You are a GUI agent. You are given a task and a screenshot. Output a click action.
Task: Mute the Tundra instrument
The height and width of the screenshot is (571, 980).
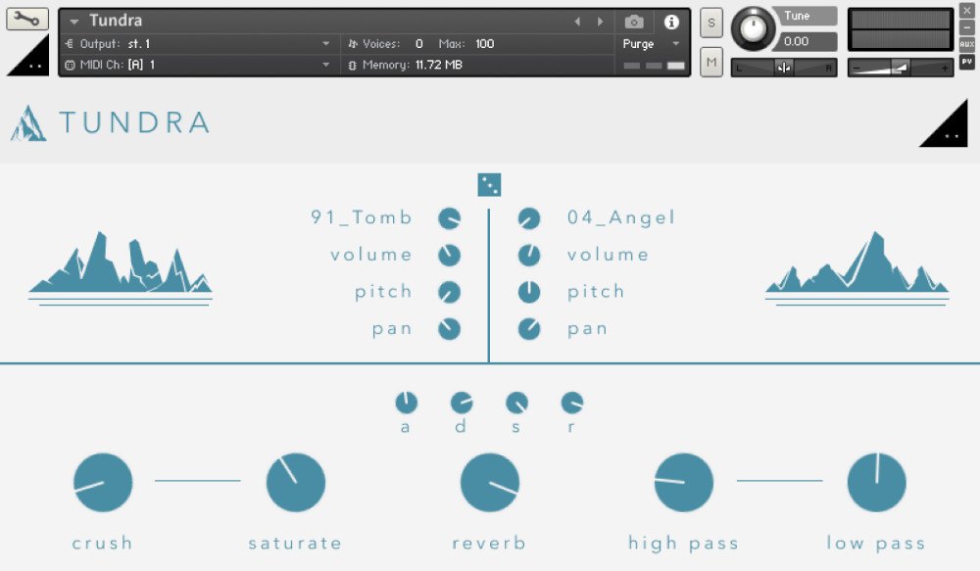pos(711,62)
